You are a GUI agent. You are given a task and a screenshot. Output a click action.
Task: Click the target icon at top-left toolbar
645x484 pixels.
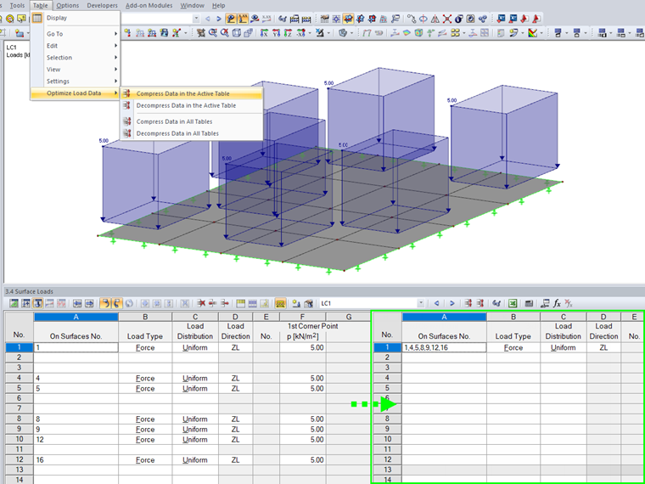(10, 19)
